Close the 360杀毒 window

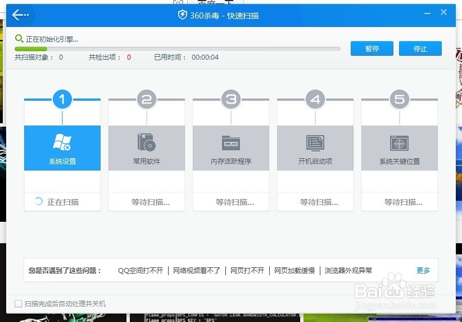coord(443,12)
